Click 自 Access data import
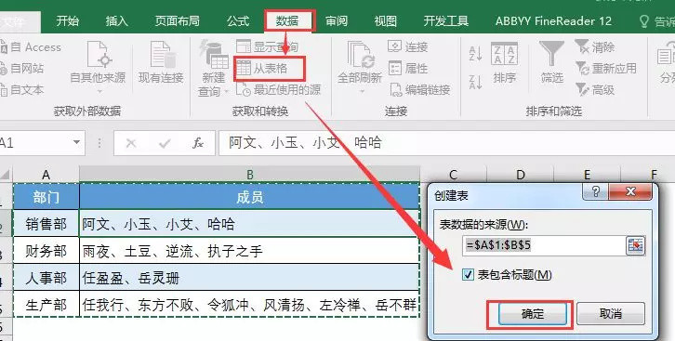 (31, 46)
